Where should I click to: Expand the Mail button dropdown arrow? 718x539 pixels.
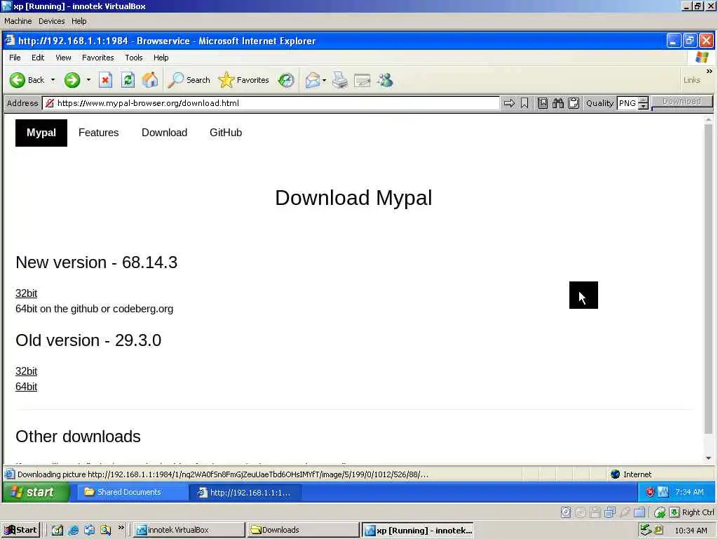coord(324,80)
